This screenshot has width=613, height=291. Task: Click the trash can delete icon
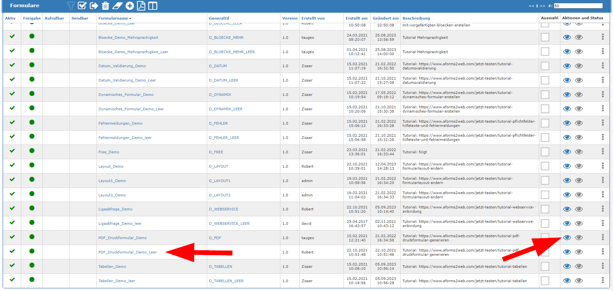point(105,6)
